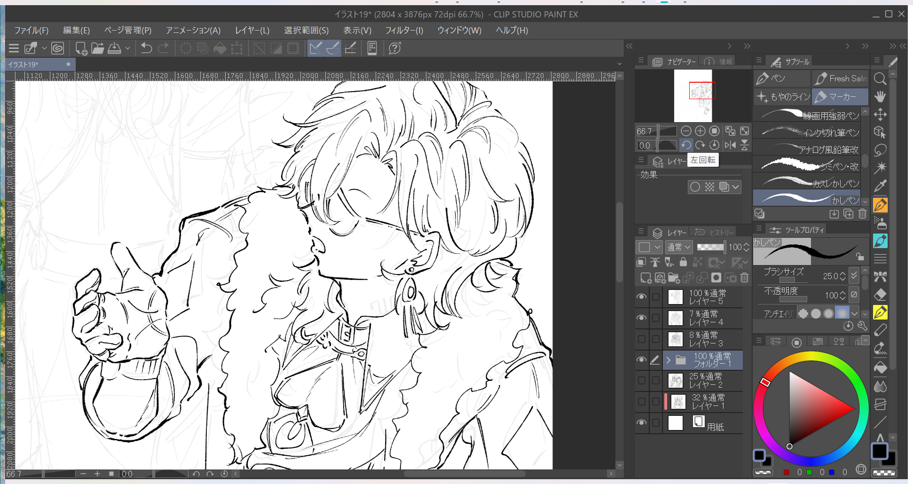The image size is (913, 484).
Task: Select the Magnifier zoom tool
Action: point(880,79)
